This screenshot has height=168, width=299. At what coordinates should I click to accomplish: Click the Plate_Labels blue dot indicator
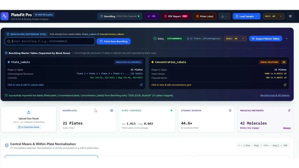point(9,62)
